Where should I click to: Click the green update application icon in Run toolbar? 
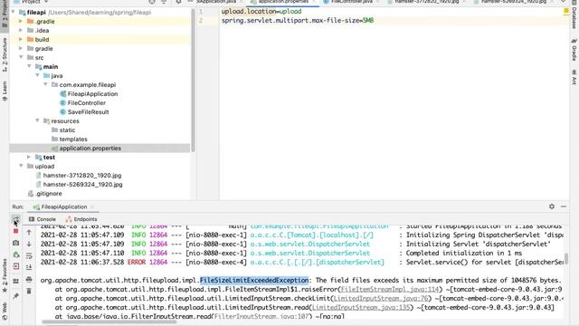tap(15, 254)
